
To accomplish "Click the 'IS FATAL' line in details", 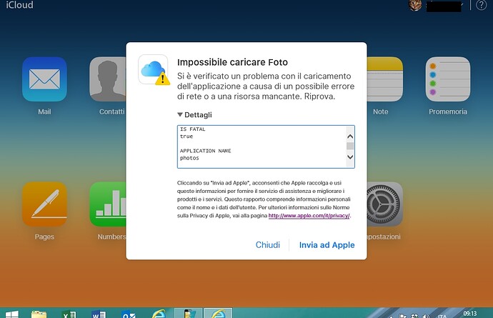I will (x=192, y=129).
